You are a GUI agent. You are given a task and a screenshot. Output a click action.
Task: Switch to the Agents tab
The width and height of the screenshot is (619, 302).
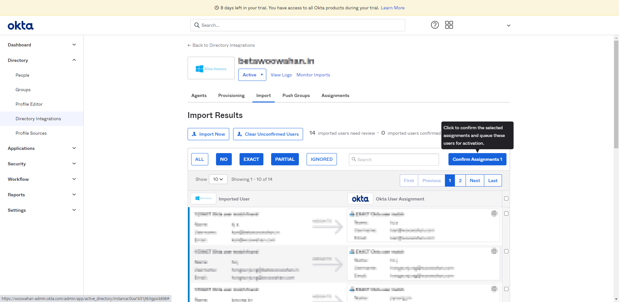[199, 95]
